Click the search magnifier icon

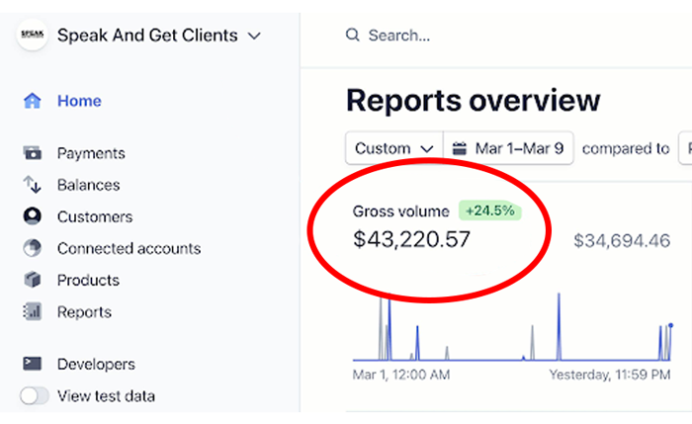(352, 36)
